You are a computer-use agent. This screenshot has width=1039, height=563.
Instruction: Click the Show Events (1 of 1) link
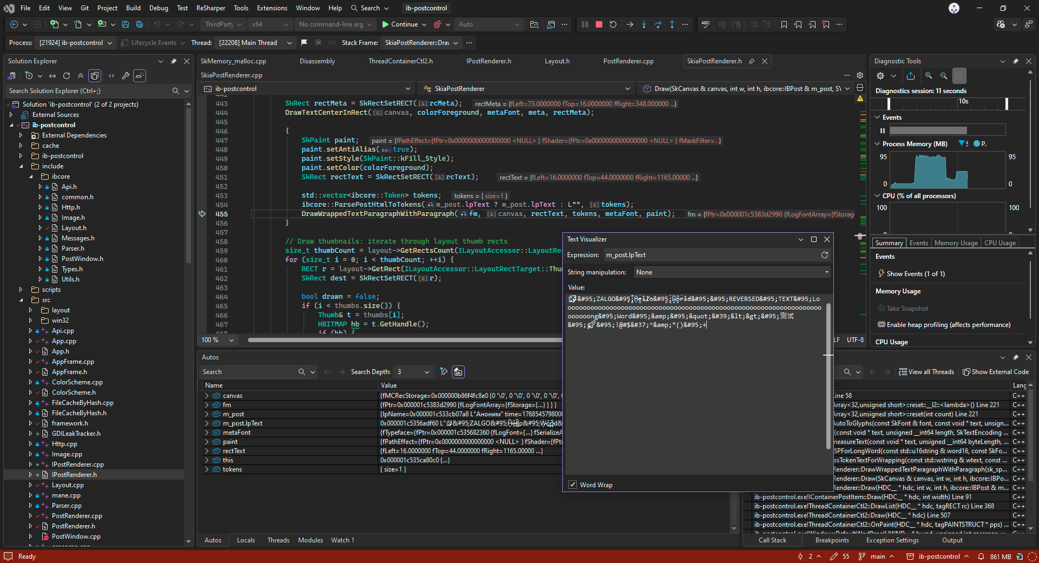pyautogui.click(x=915, y=274)
